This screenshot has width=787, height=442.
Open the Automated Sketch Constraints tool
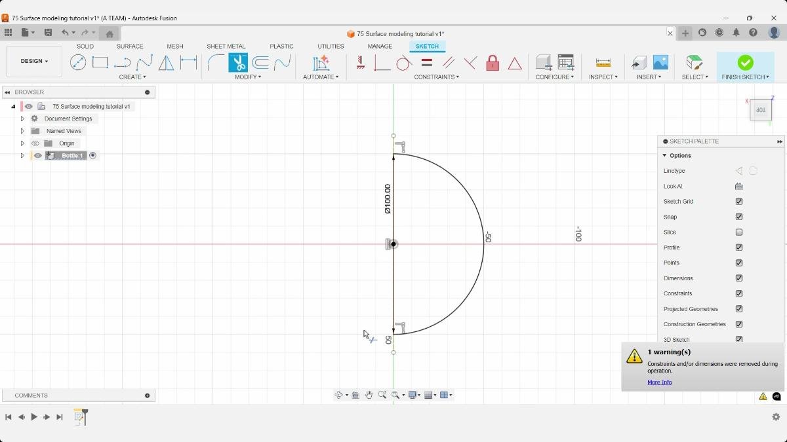coord(321,63)
